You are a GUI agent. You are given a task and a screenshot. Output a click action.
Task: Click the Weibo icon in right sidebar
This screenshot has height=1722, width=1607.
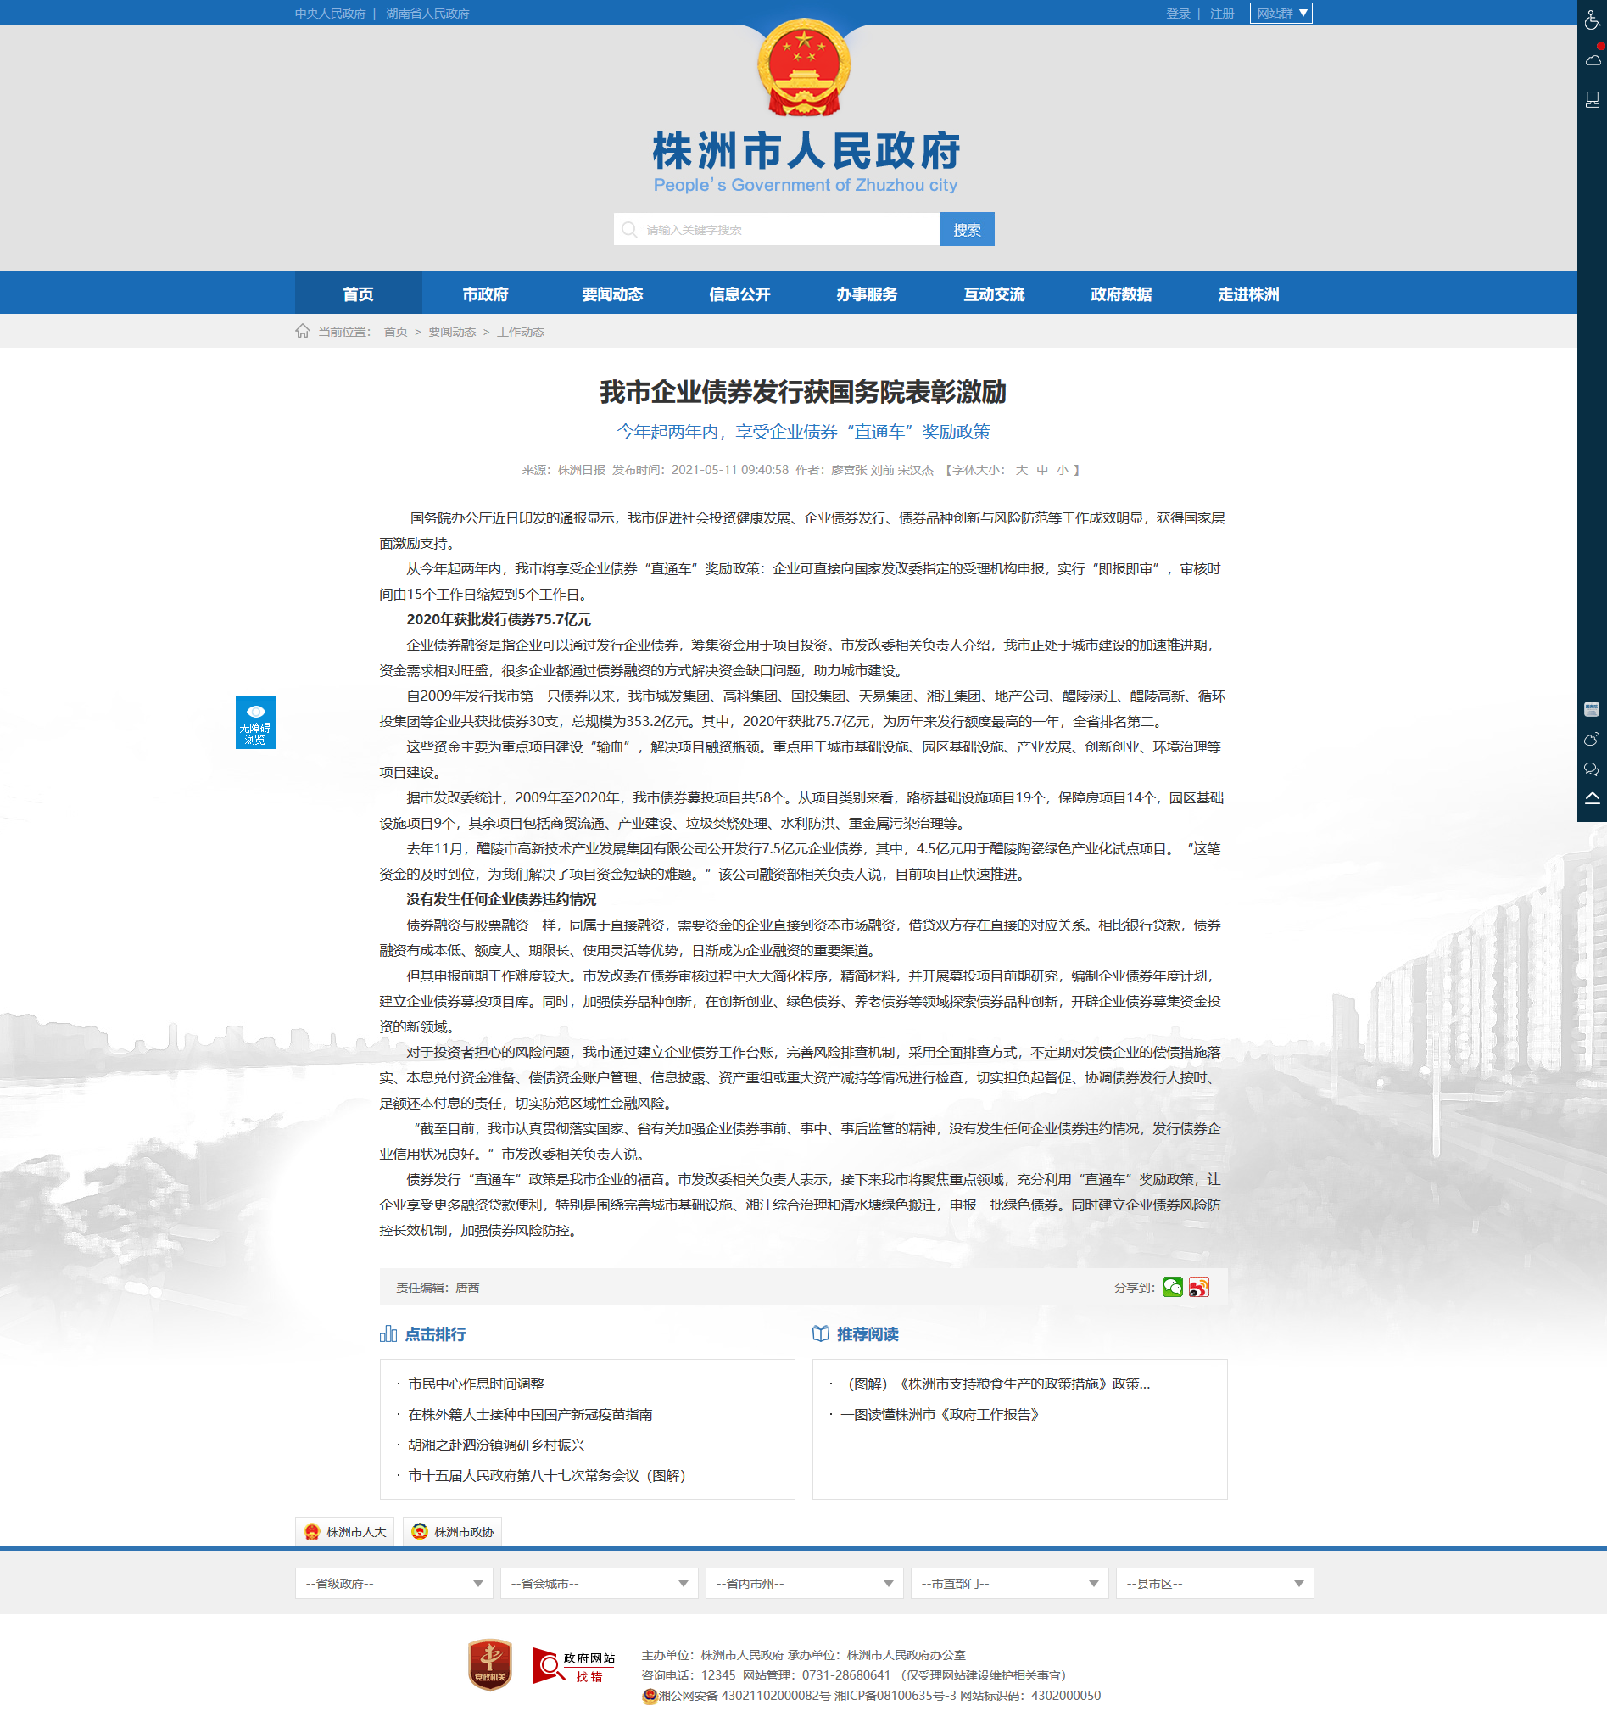pos(1592,739)
